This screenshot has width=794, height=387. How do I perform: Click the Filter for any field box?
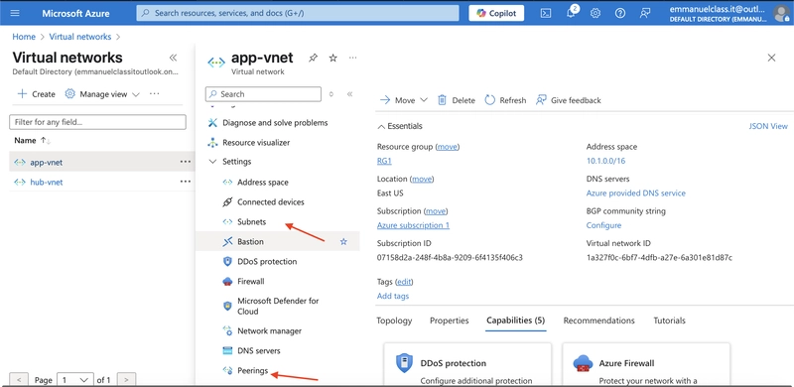pos(97,122)
